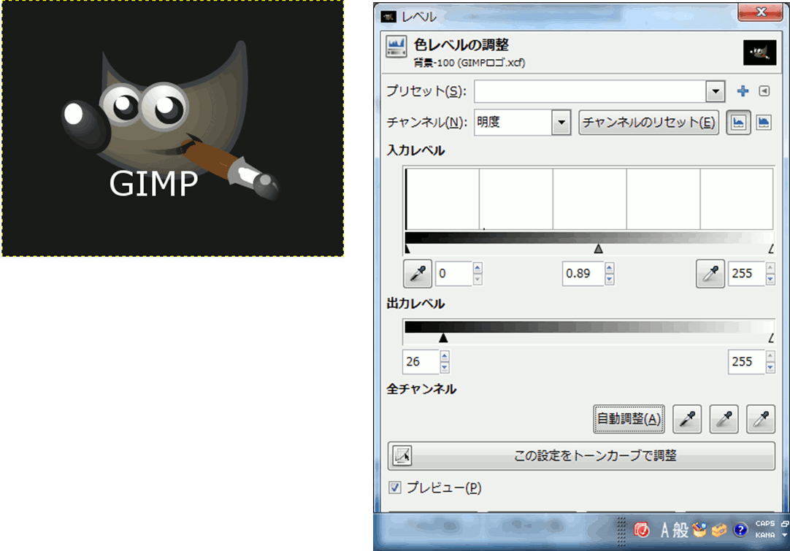Switch histogram to linear display

[x=739, y=122]
